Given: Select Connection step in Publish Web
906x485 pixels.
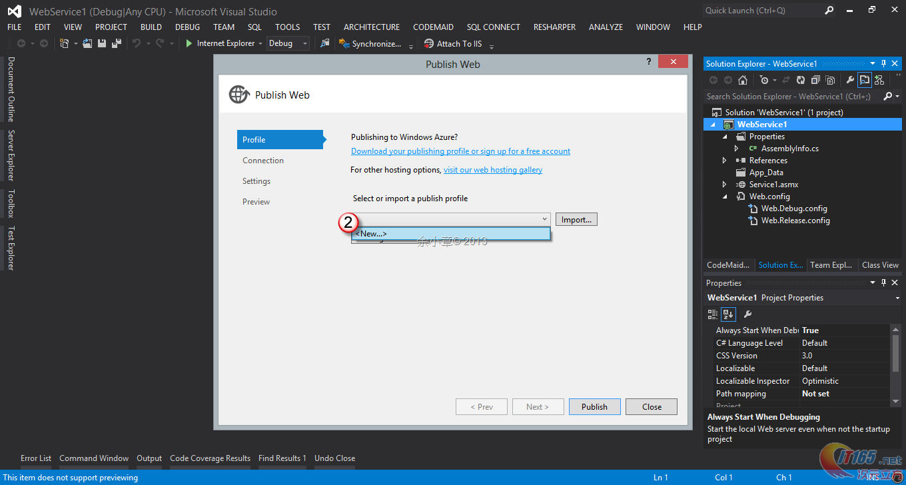Looking at the screenshot, I should (263, 161).
